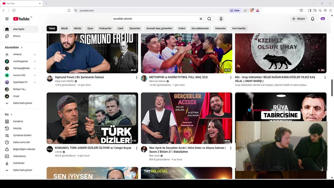Image resolution: width=334 pixels, height=188 pixels.
Task: Open Shorts from the sidebar
Action: click(x=21, y=36)
